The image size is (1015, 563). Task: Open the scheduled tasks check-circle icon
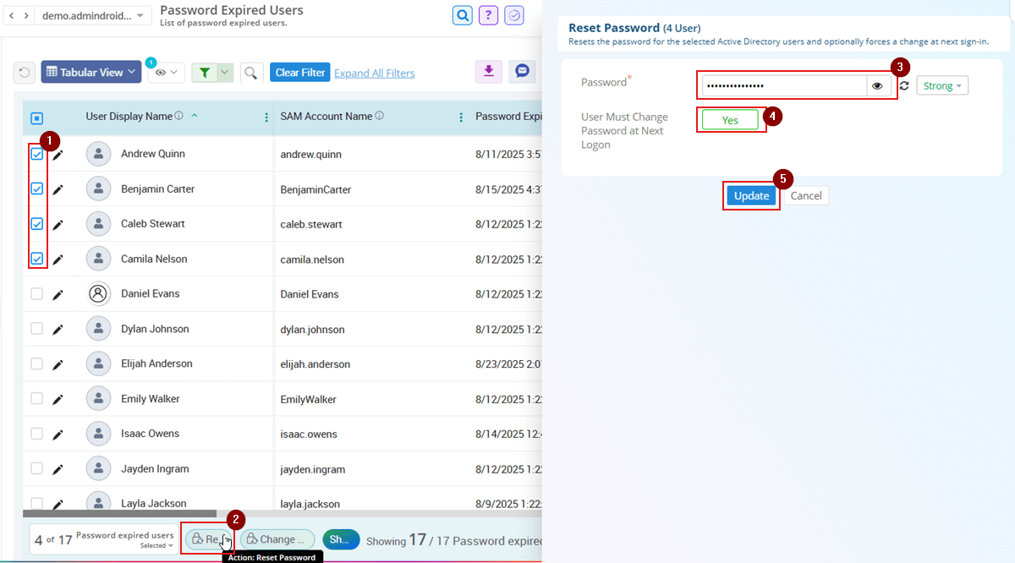(x=514, y=15)
